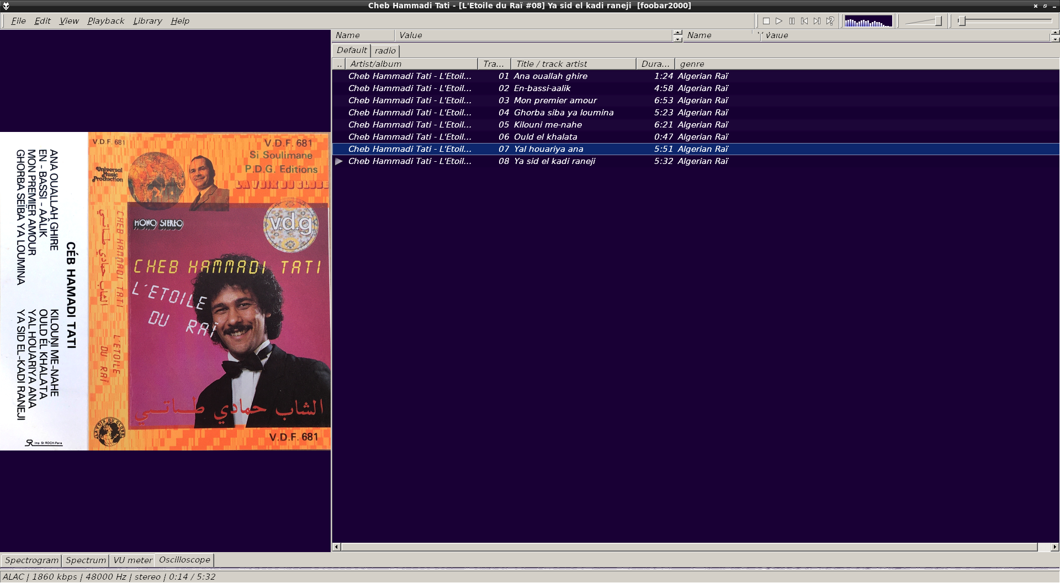Switch to the Spectrogram tab

(x=31, y=560)
